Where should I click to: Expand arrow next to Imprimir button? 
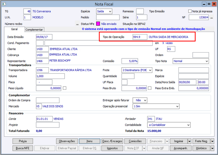pos(190,141)
